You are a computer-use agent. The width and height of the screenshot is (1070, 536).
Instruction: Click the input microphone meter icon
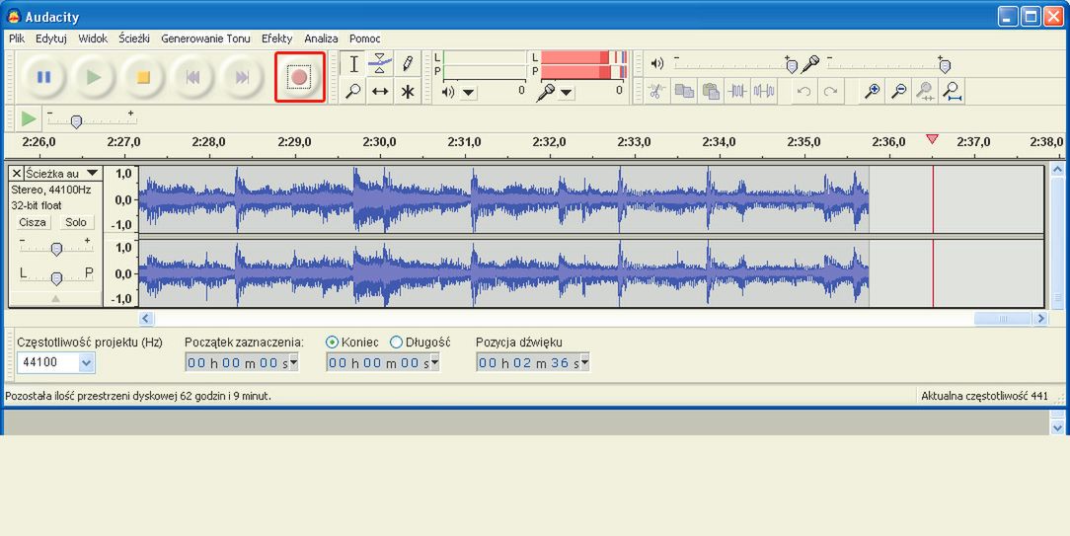tap(546, 92)
